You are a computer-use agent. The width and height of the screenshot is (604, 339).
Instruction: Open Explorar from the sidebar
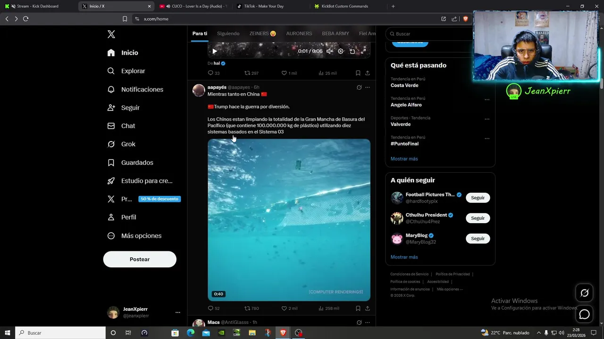[x=126, y=71]
